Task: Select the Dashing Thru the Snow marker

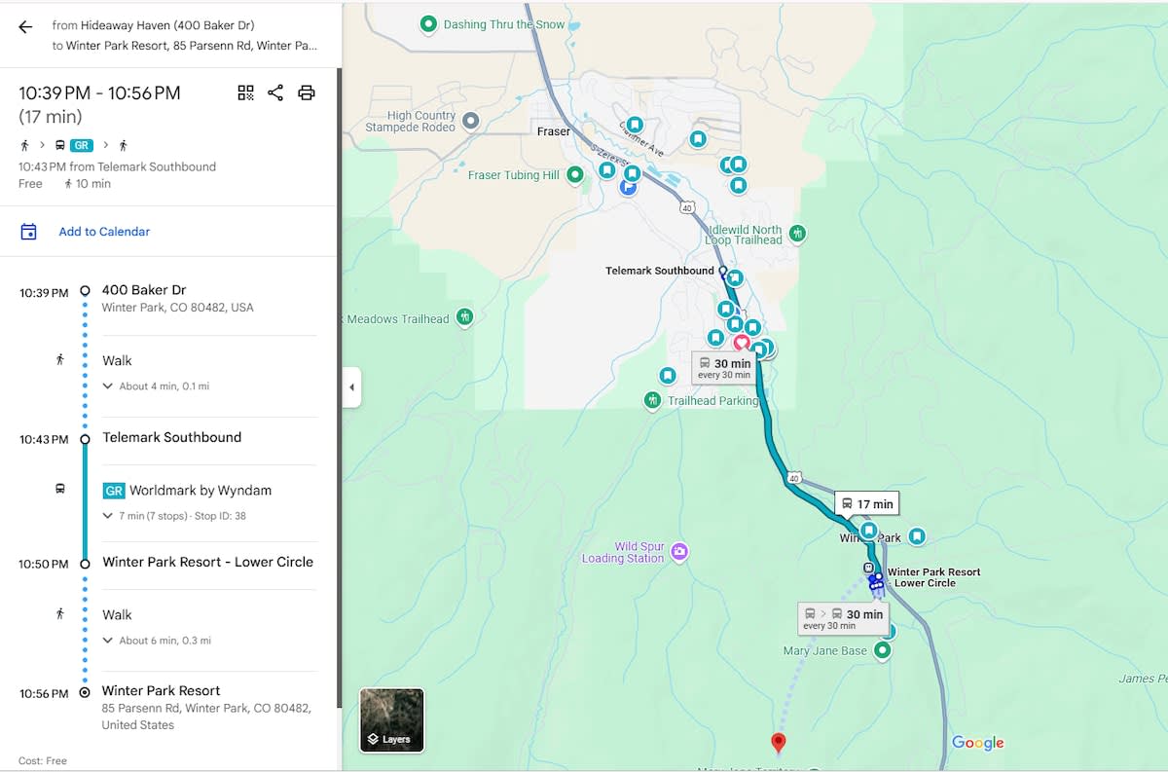Action: coord(428,24)
